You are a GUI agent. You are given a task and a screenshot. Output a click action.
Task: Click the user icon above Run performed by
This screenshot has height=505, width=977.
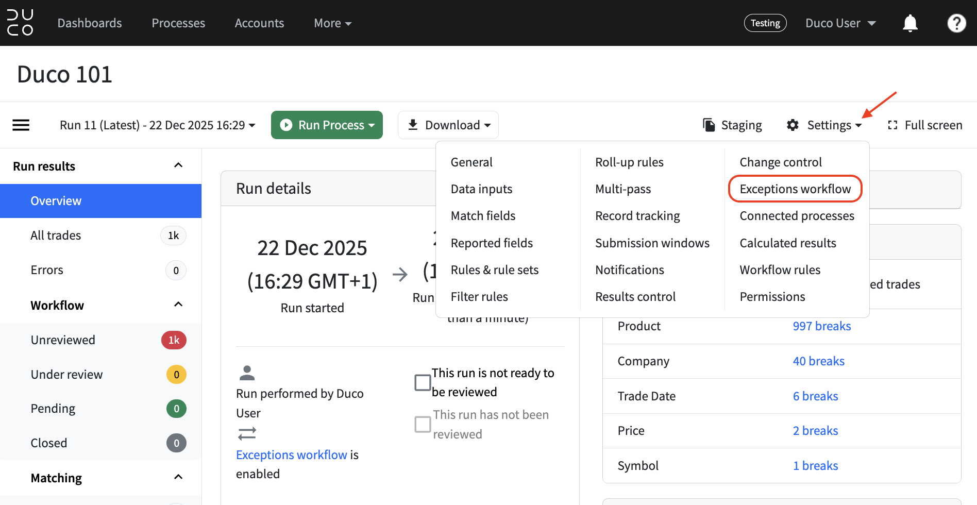pos(247,373)
